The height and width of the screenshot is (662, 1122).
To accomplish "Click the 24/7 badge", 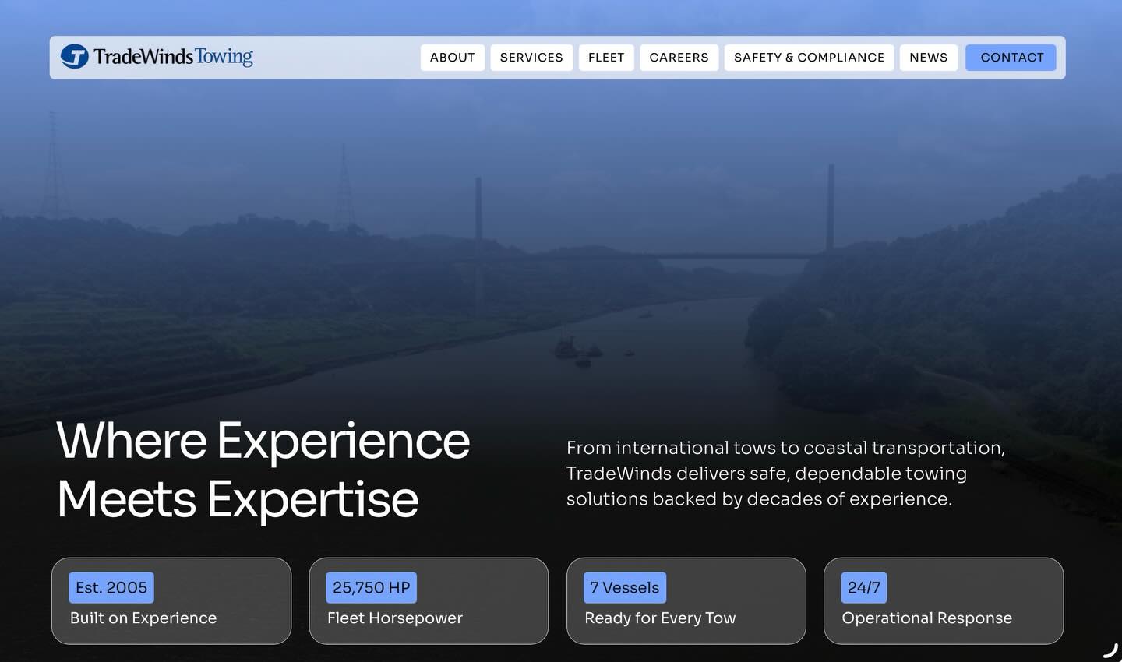I will point(864,588).
